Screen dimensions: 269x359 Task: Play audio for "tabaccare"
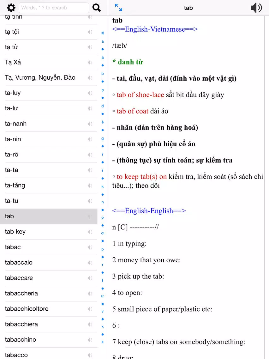click(x=90, y=278)
